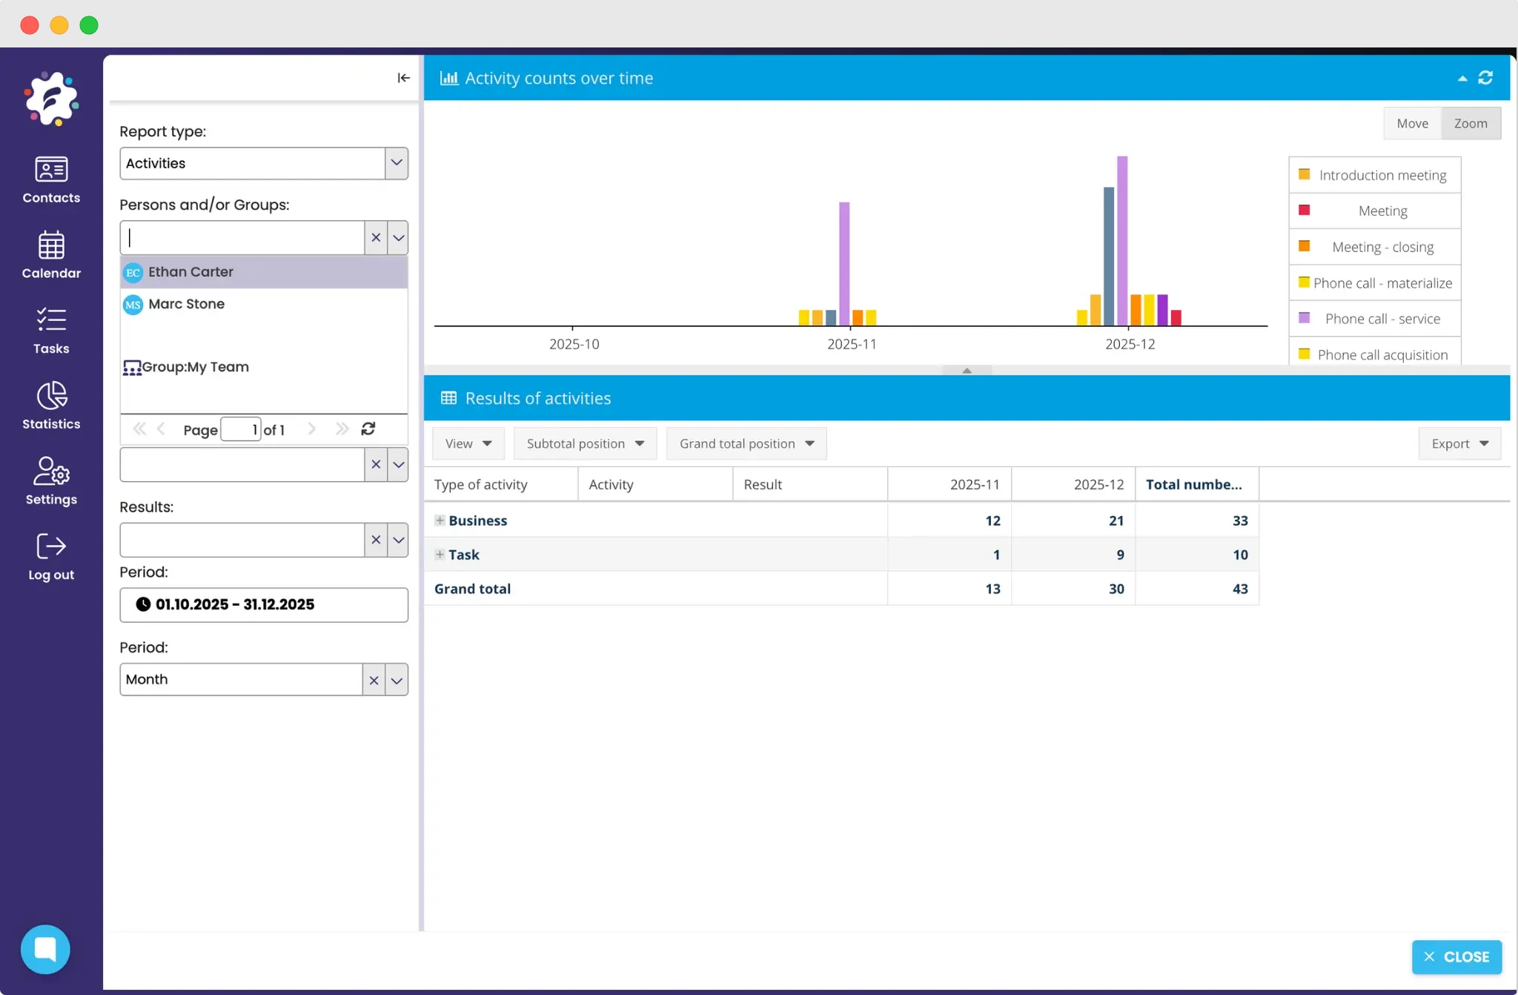The image size is (1518, 995).
Task: Open the chat bubble widget
Action: [45, 949]
